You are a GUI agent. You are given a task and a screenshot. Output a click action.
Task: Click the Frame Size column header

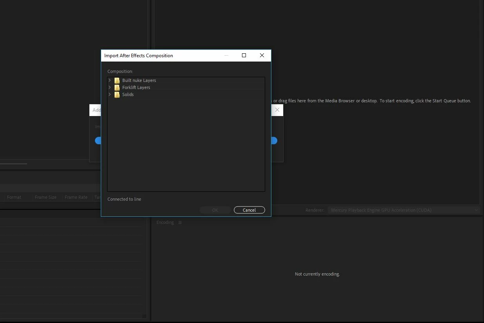pos(45,197)
